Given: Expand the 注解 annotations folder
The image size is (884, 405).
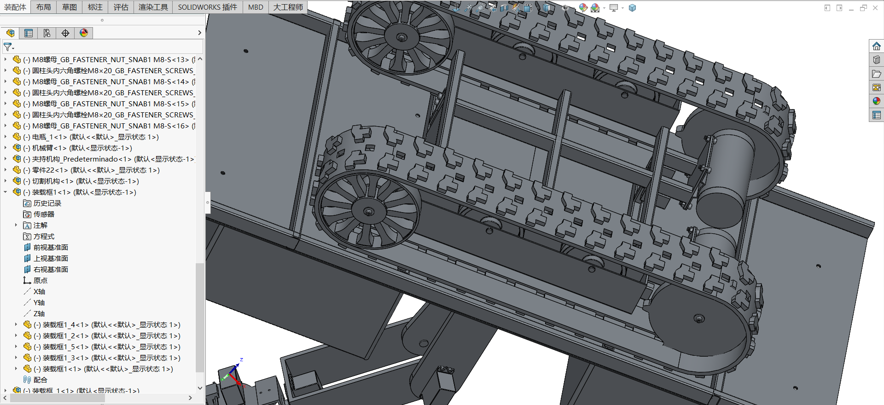Looking at the screenshot, I should pyautogui.click(x=16, y=225).
